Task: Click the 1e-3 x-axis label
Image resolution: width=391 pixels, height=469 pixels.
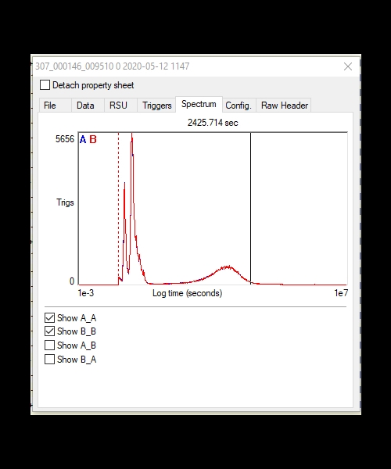Action: click(x=86, y=293)
